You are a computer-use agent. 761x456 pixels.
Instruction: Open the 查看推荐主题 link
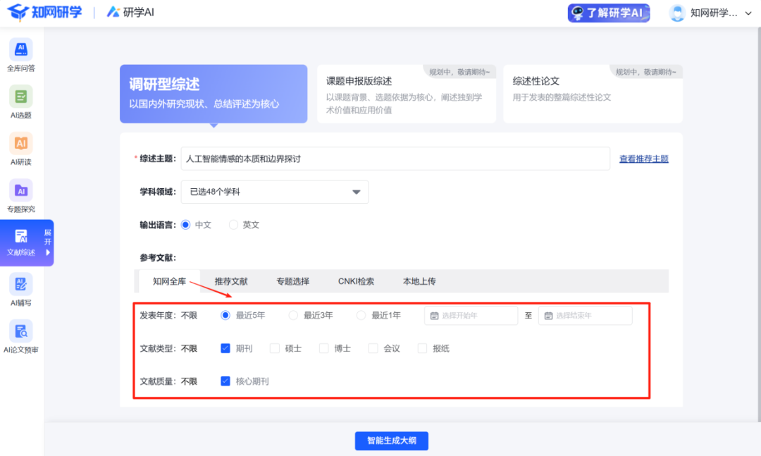643,159
